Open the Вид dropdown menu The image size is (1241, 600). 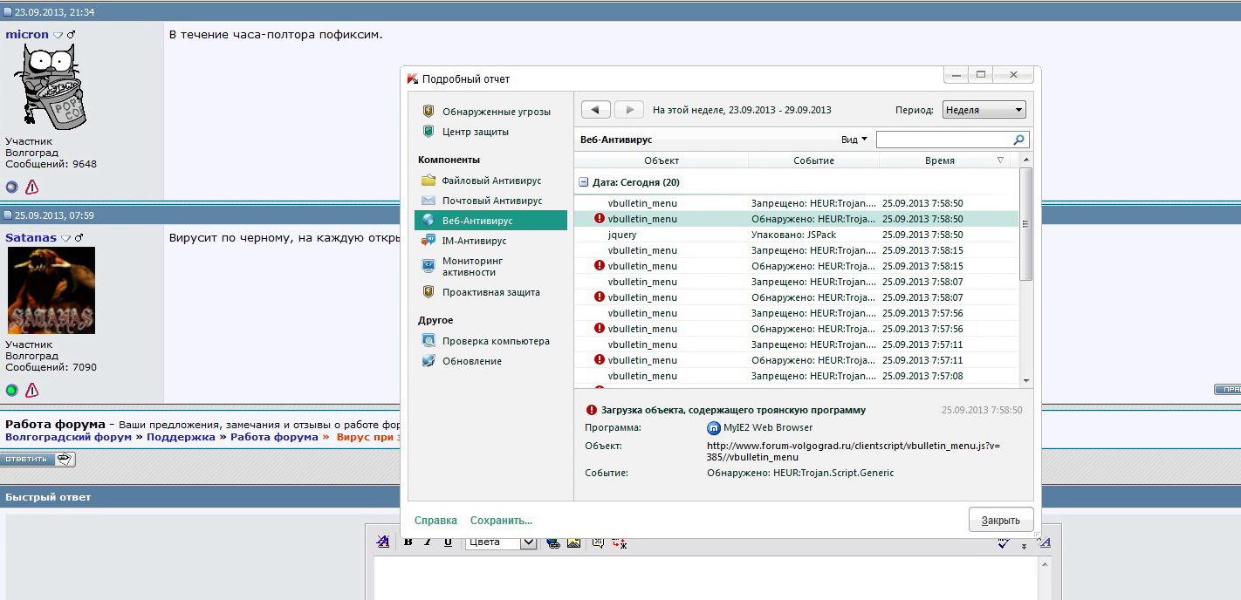point(854,140)
